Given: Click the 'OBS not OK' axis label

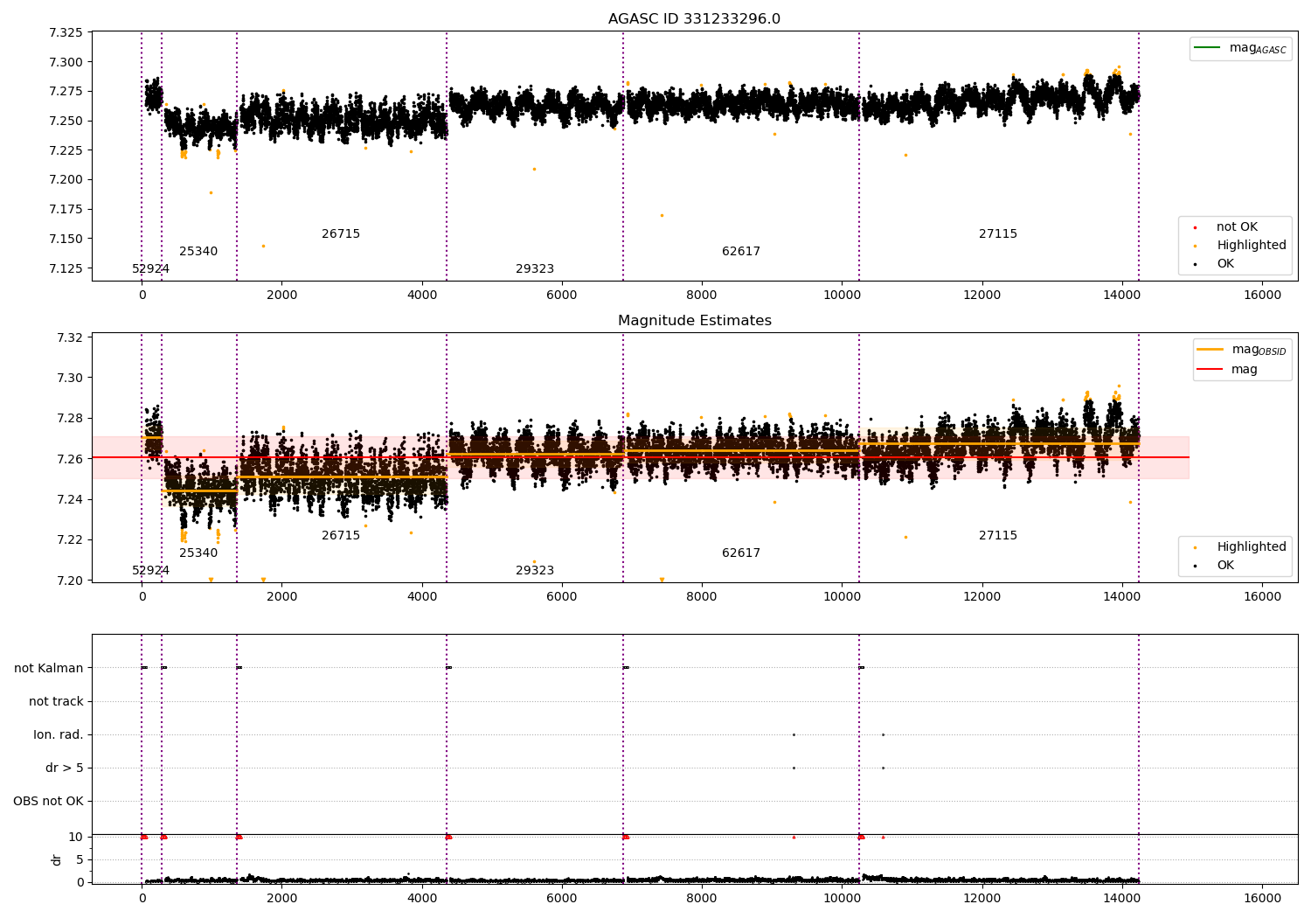Looking at the screenshot, I should 48,802.
